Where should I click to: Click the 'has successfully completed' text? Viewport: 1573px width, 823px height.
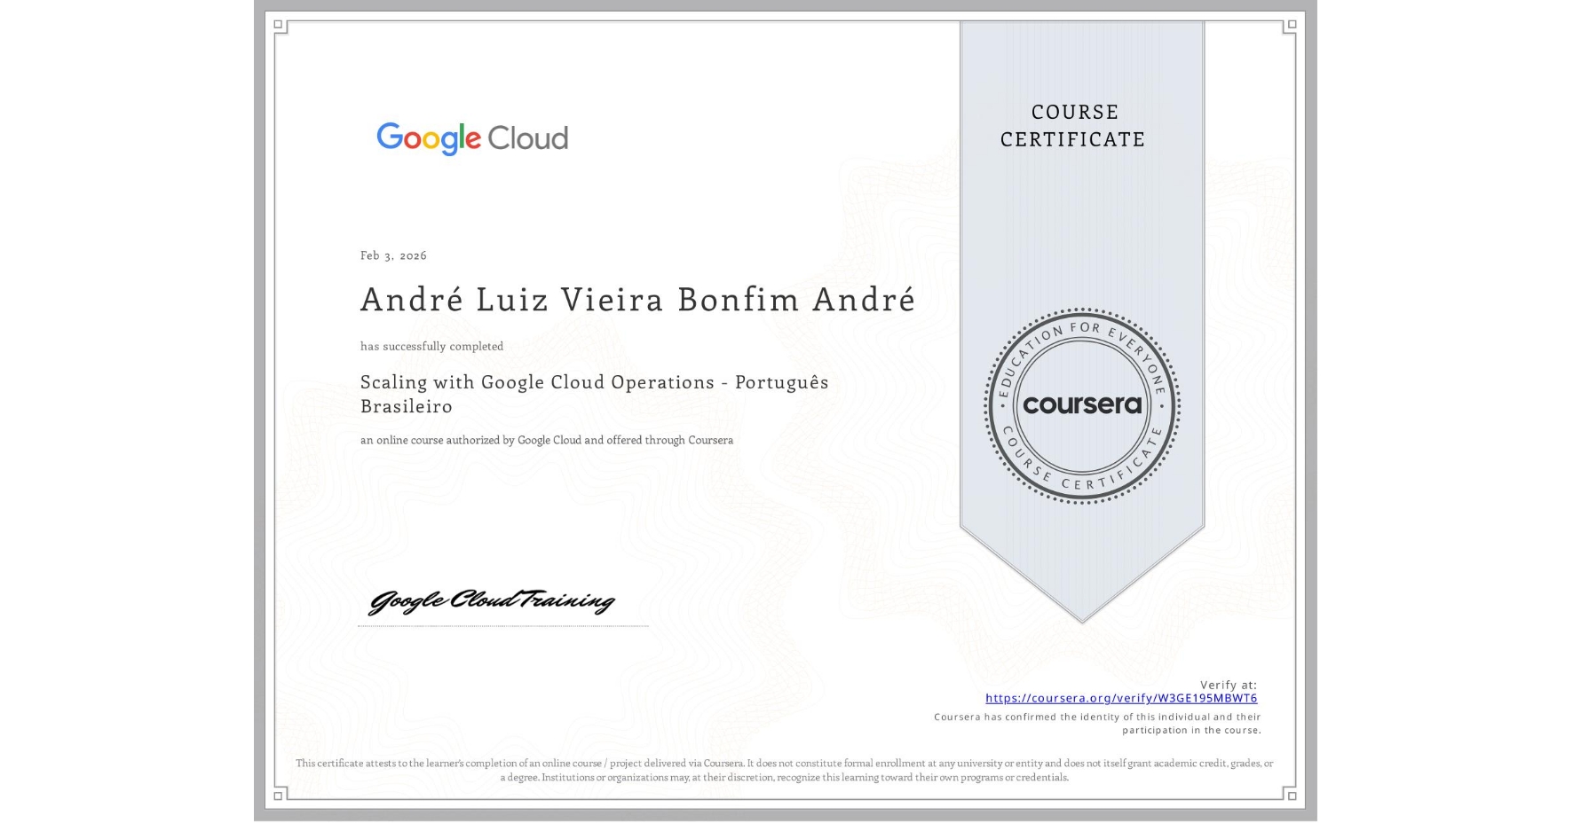click(431, 346)
